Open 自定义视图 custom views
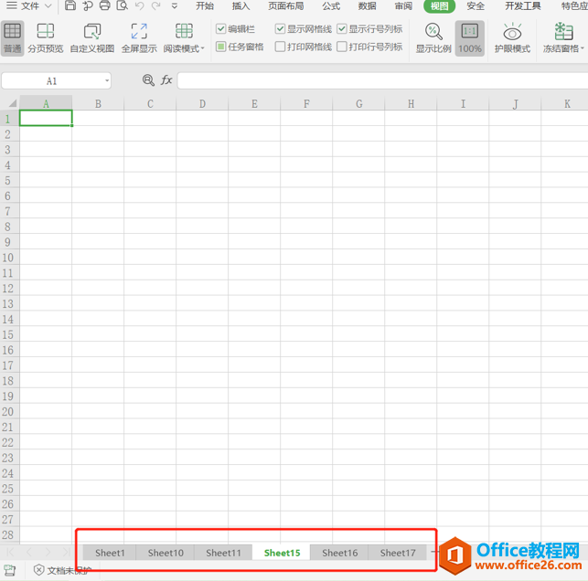The width and height of the screenshot is (588, 581). tap(92, 38)
